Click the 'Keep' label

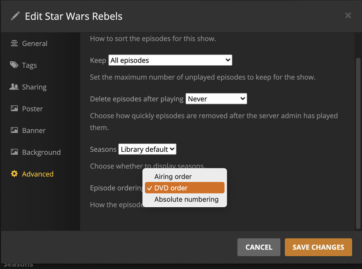tap(98, 60)
